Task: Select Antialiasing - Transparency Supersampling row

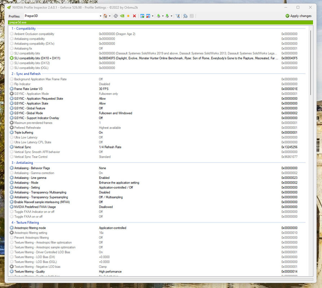Action: click(x=158, y=197)
